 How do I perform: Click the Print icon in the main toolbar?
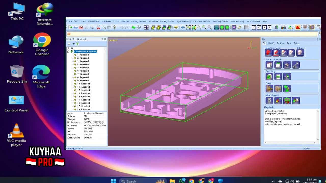click(283, 27)
